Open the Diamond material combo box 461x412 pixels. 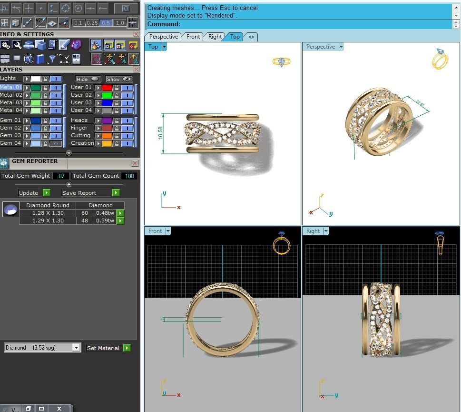42,348
